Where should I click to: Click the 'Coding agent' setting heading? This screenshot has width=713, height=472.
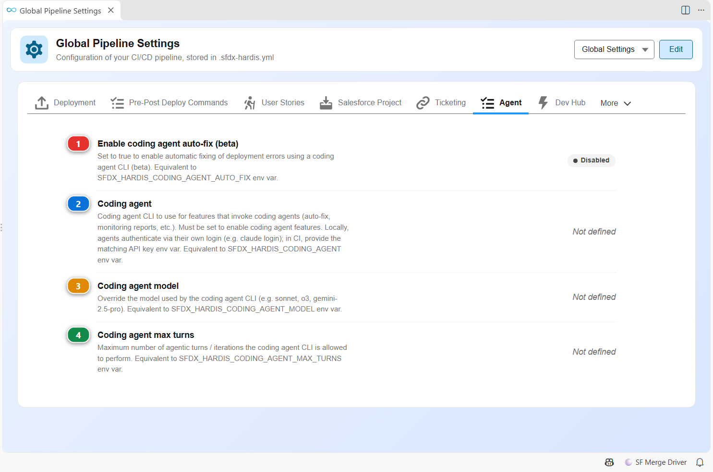point(124,204)
